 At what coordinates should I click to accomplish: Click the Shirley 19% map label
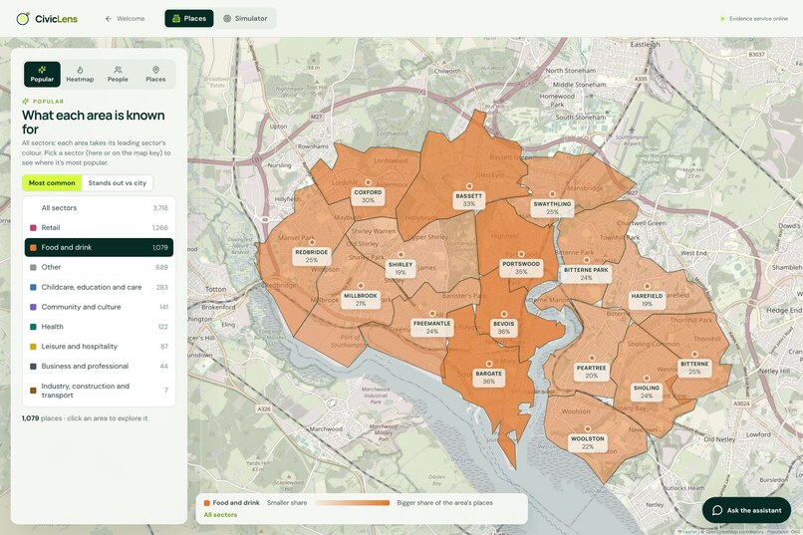401,268
